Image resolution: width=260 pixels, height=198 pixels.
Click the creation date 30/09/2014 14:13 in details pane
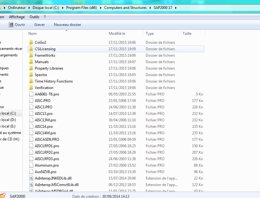116,196
